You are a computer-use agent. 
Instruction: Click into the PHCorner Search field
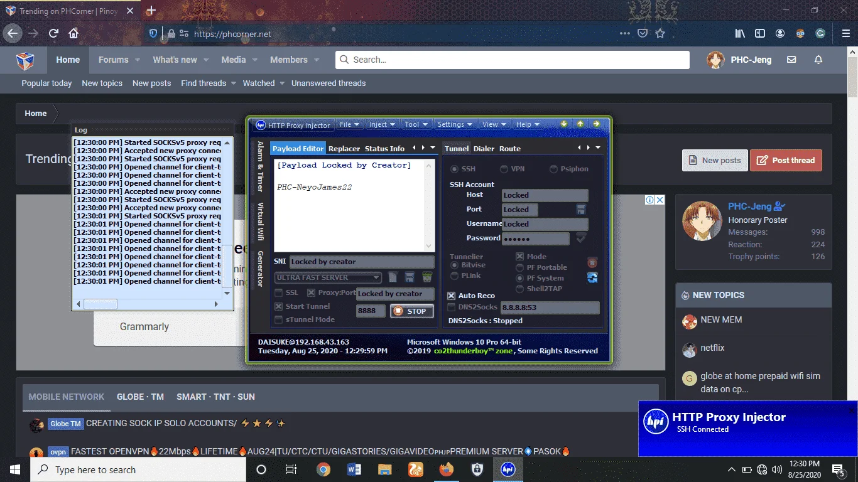click(512, 60)
